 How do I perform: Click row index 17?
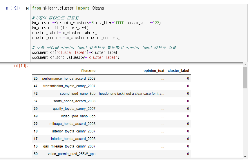(x=36, y=139)
